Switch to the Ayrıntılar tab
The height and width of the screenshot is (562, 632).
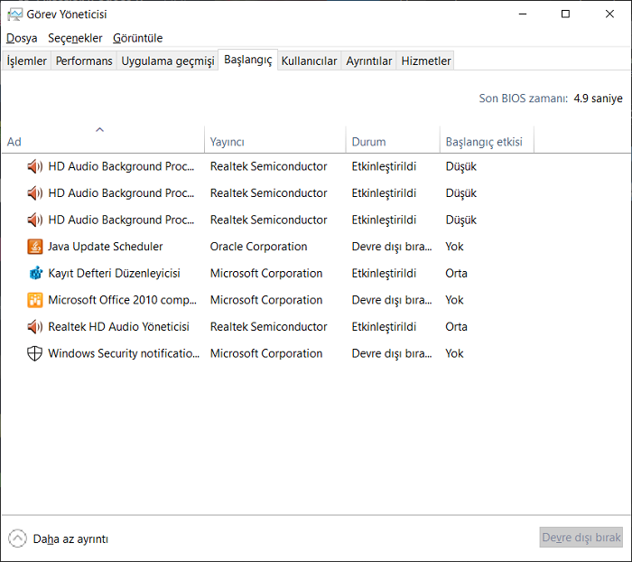pyautogui.click(x=368, y=61)
